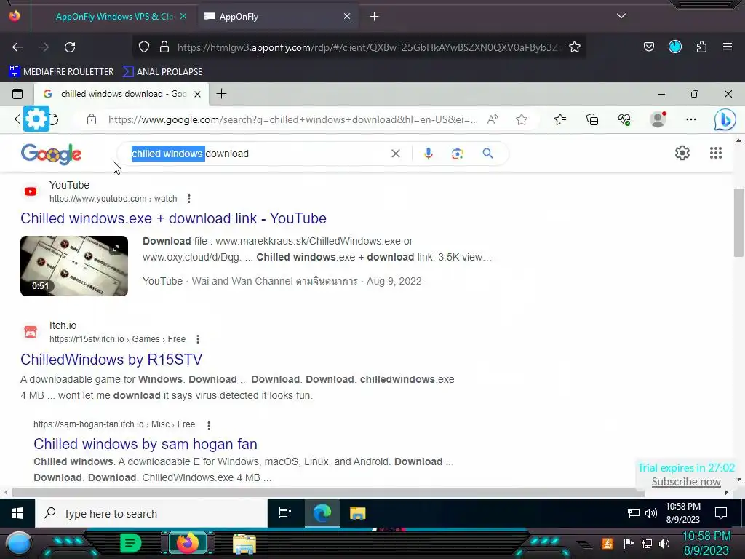The image size is (745, 559).
Task: Click the host taskbar Firefox icon
Action: coord(188,543)
